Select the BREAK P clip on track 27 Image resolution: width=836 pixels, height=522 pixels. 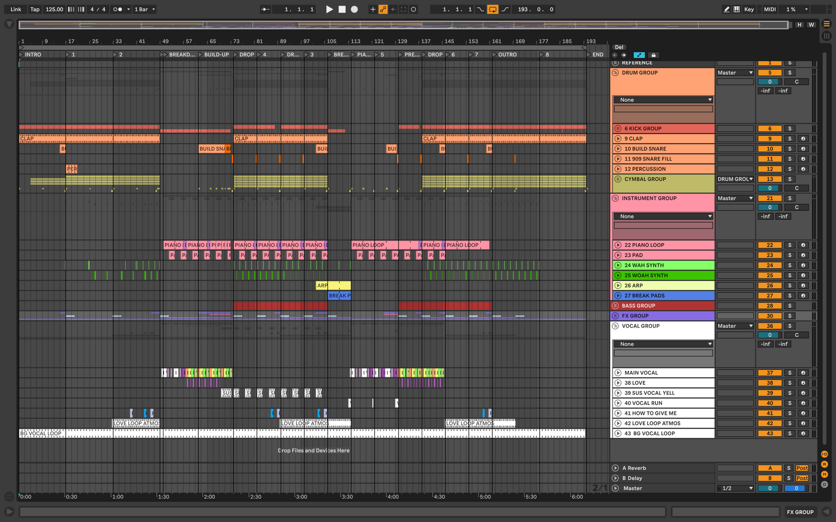click(x=340, y=296)
